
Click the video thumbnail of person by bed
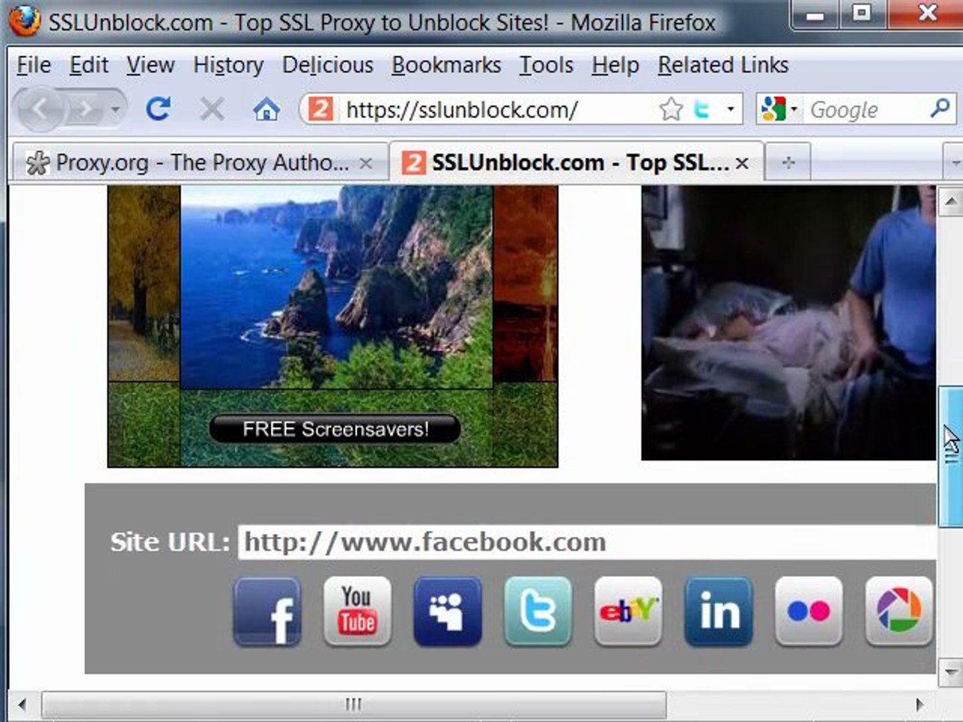(x=788, y=323)
